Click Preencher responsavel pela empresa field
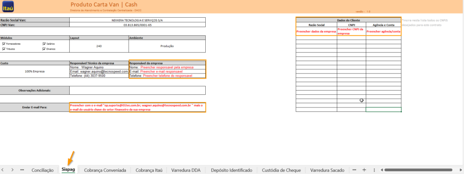Screen dimensions: 464x174 [167, 67]
